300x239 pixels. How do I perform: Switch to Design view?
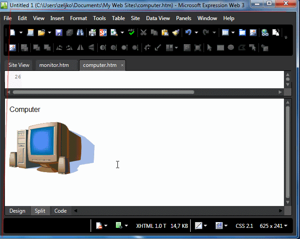pos(17,211)
